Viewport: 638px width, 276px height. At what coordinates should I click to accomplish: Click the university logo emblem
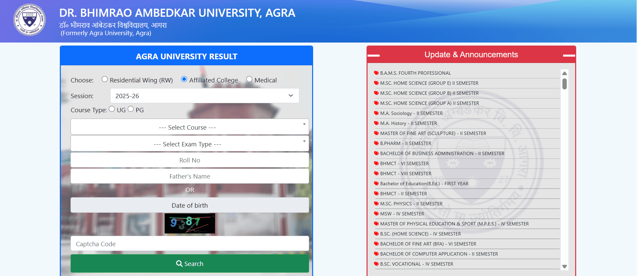tap(30, 20)
